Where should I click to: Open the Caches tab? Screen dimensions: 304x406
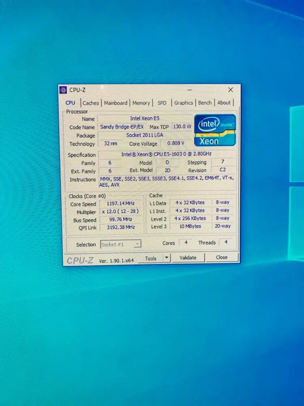tap(91, 103)
